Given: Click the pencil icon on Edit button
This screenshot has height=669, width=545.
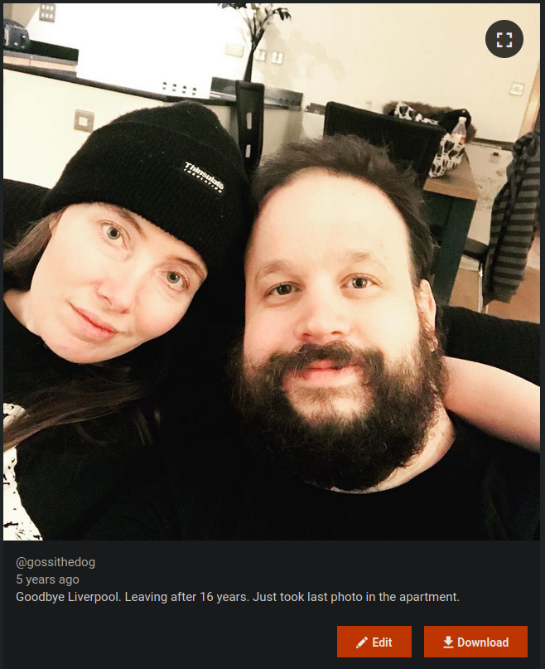Looking at the screenshot, I should [x=362, y=642].
